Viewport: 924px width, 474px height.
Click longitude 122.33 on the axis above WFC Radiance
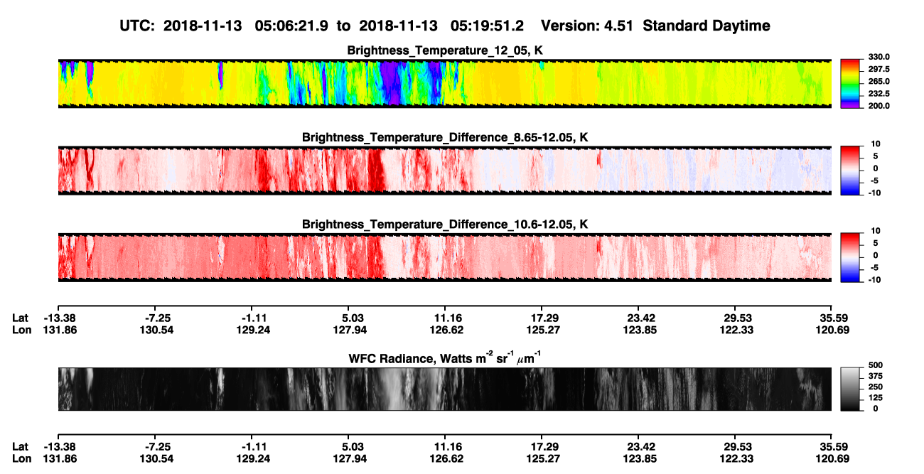click(x=735, y=330)
